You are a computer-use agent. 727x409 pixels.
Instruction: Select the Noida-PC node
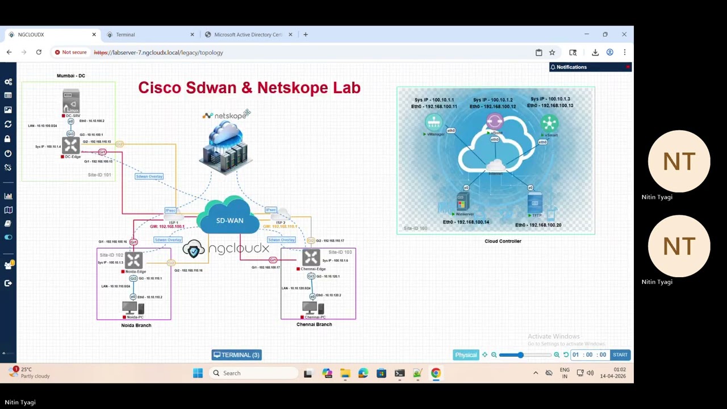(133, 308)
